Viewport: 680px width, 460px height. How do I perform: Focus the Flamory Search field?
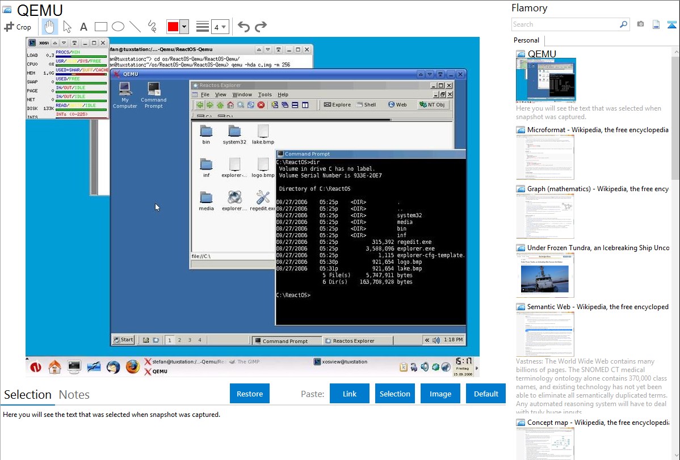click(565, 25)
